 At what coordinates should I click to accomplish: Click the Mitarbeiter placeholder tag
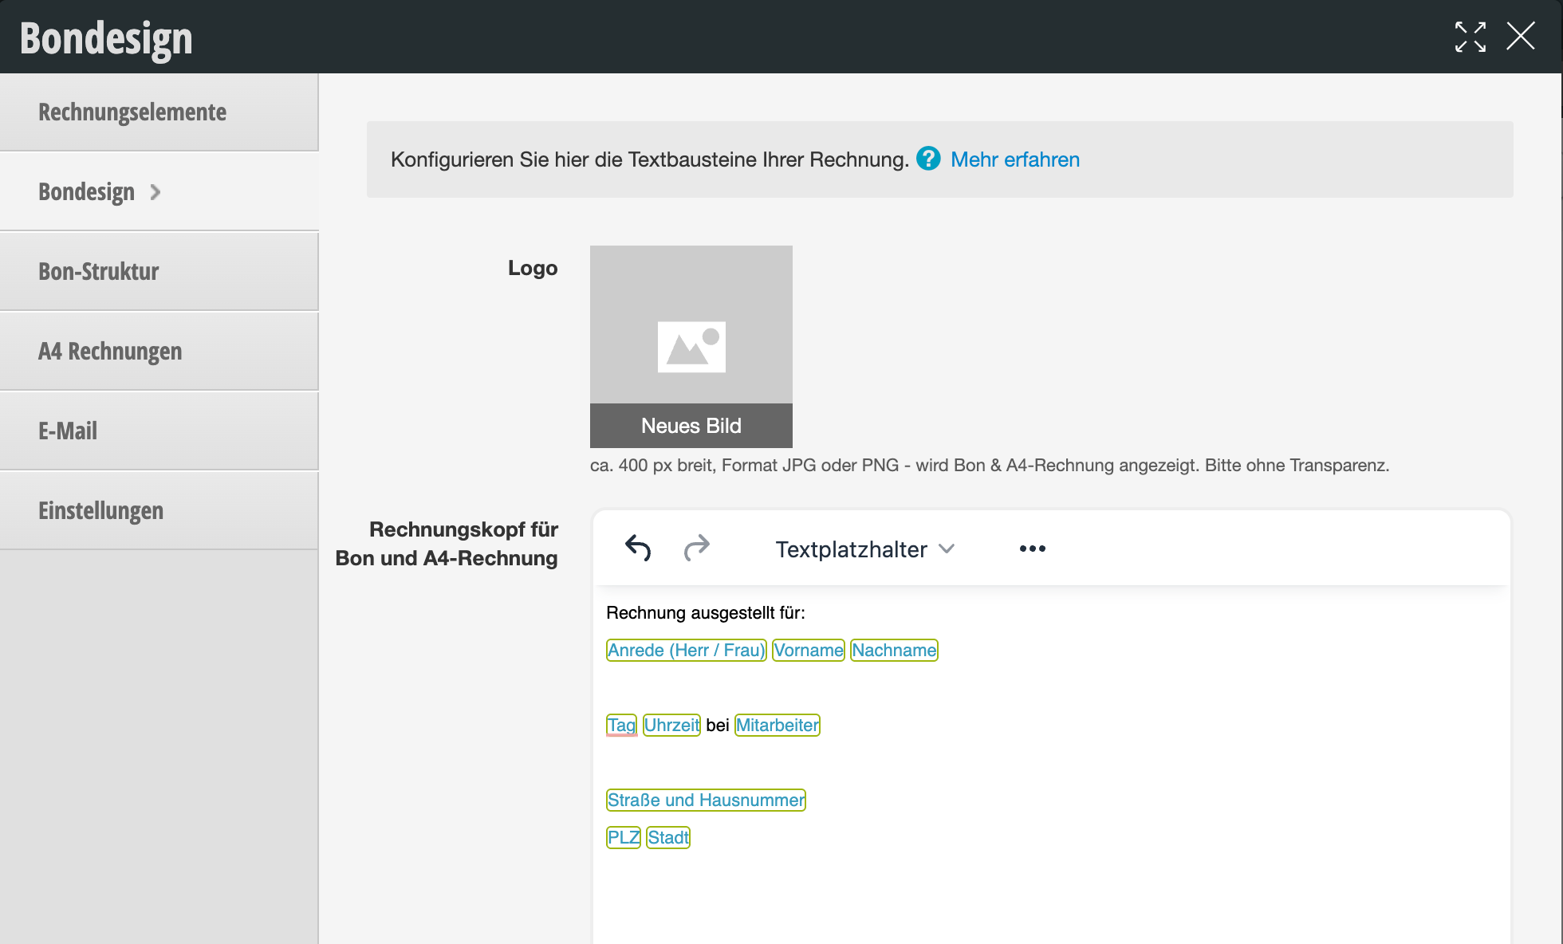[x=777, y=726]
